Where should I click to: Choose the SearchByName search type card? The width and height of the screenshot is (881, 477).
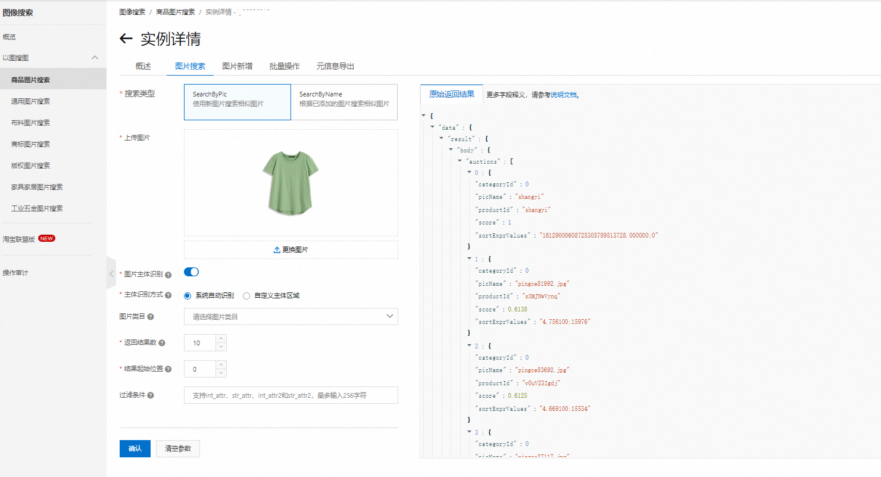coord(344,102)
